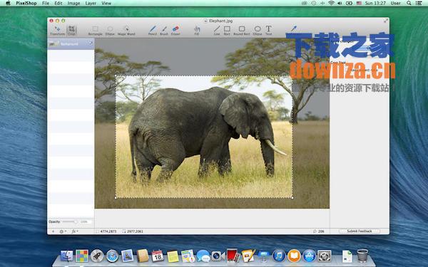Open Messages from the Dock
Image resolution: width=428 pixels, height=267 pixels.
pyautogui.click(x=203, y=256)
